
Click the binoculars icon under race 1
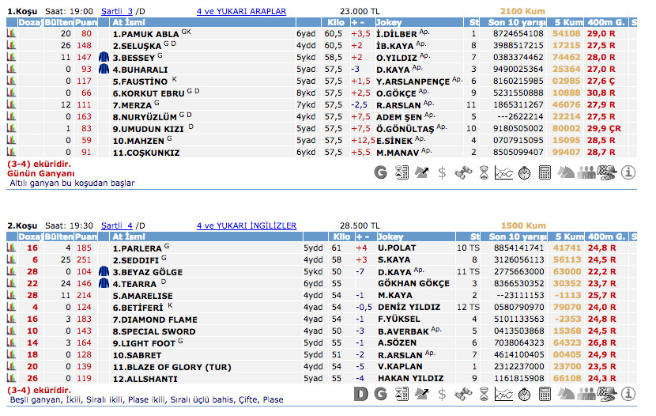pyautogui.click(x=463, y=172)
